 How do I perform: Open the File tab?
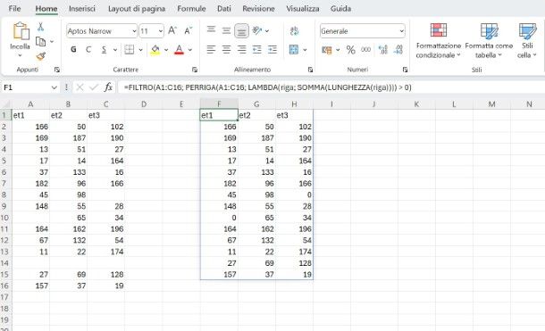pyautogui.click(x=14, y=8)
